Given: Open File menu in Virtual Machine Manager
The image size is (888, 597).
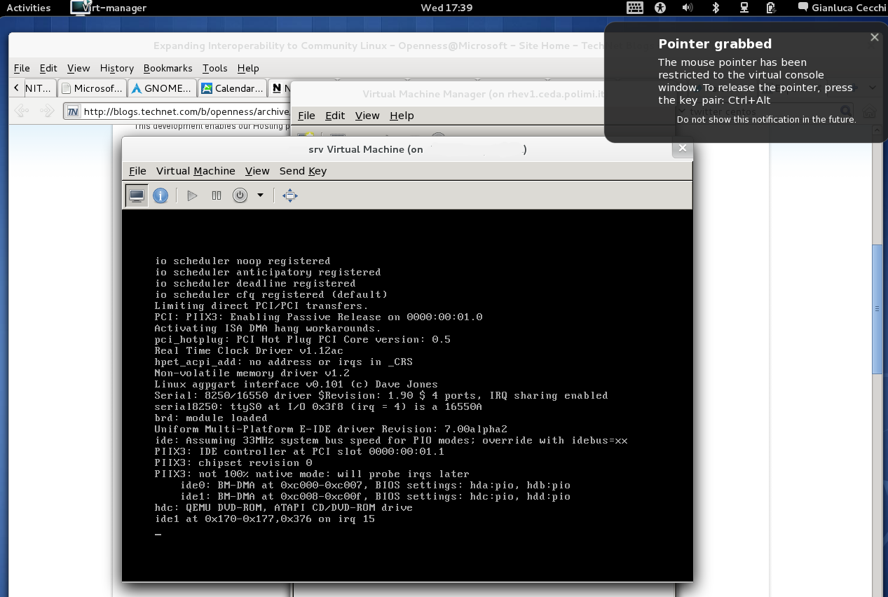Looking at the screenshot, I should click(x=306, y=116).
